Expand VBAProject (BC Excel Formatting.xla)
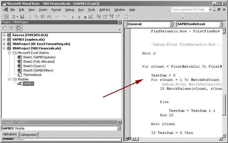The image size is (228, 143). point(4,44)
